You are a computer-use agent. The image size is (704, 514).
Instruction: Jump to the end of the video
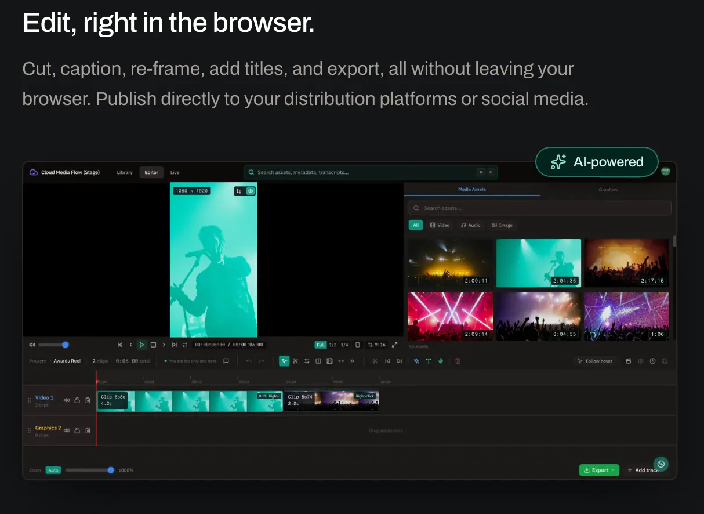(174, 345)
